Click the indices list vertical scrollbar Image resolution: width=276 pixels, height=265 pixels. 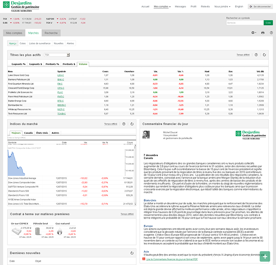[135, 175]
